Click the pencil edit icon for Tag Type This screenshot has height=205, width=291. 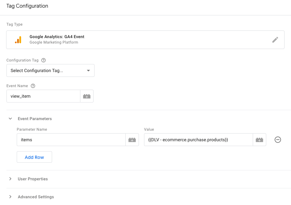coord(275,40)
